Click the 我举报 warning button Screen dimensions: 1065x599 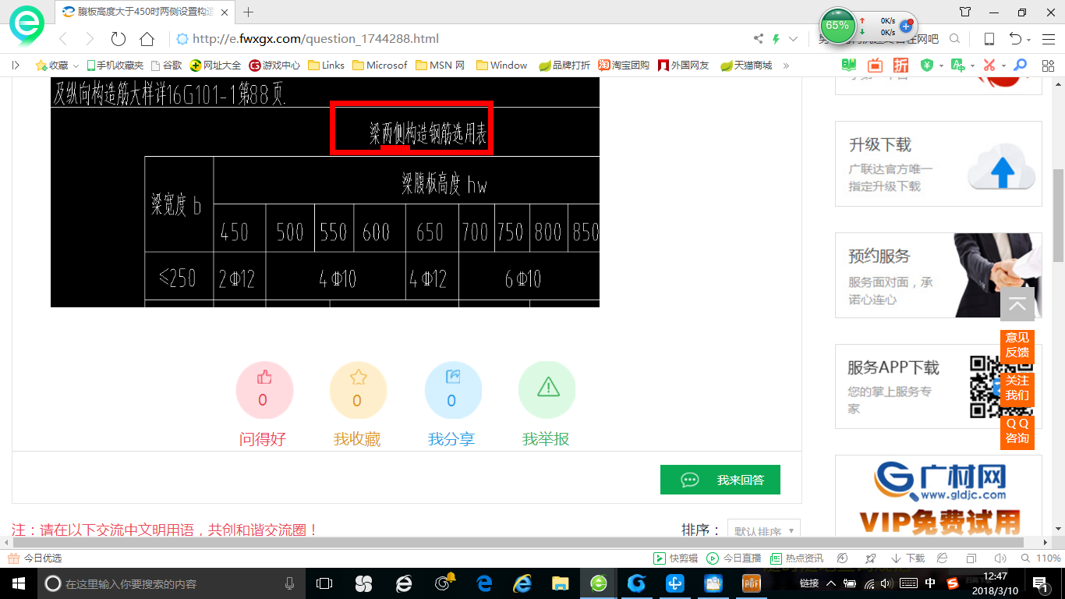pos(547,391)
